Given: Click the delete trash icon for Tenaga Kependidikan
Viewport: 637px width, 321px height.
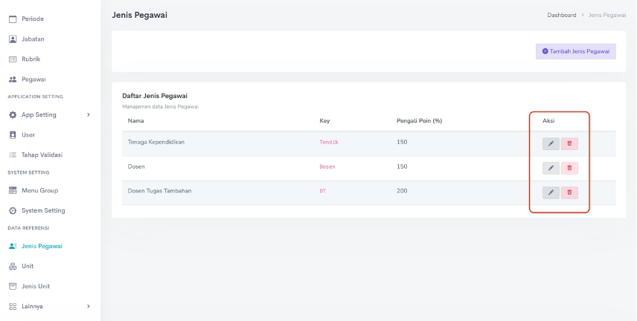Looking at the screenshot, I should tap(569, 144).
